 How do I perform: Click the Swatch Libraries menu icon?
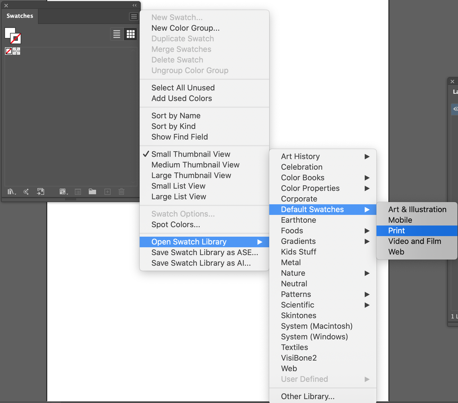coord(11,192)
